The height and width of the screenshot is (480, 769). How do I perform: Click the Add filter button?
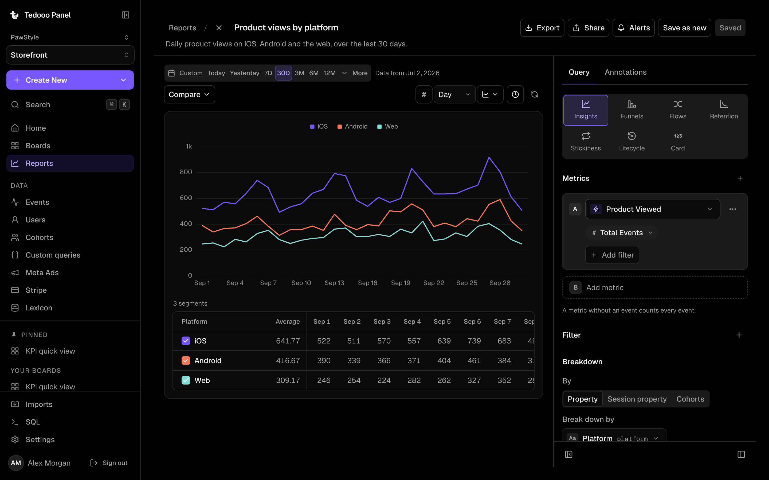[x=612, y=255]
